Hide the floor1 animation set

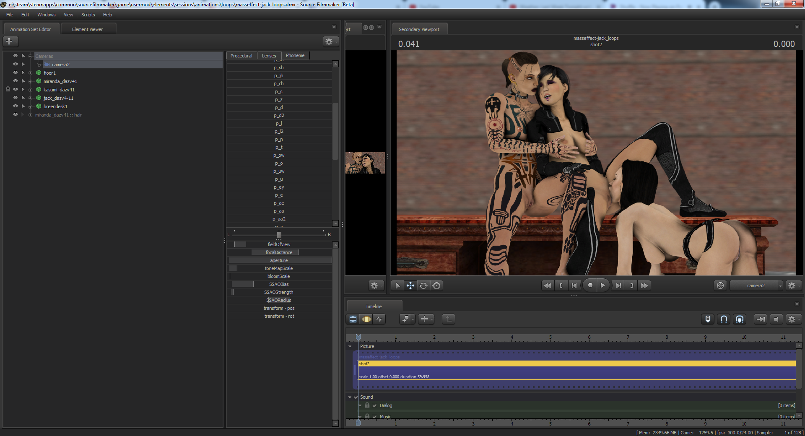16,73
